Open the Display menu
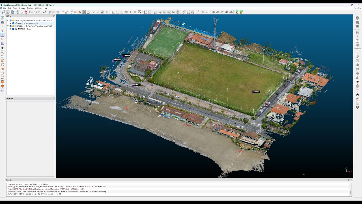 [22, 8]
